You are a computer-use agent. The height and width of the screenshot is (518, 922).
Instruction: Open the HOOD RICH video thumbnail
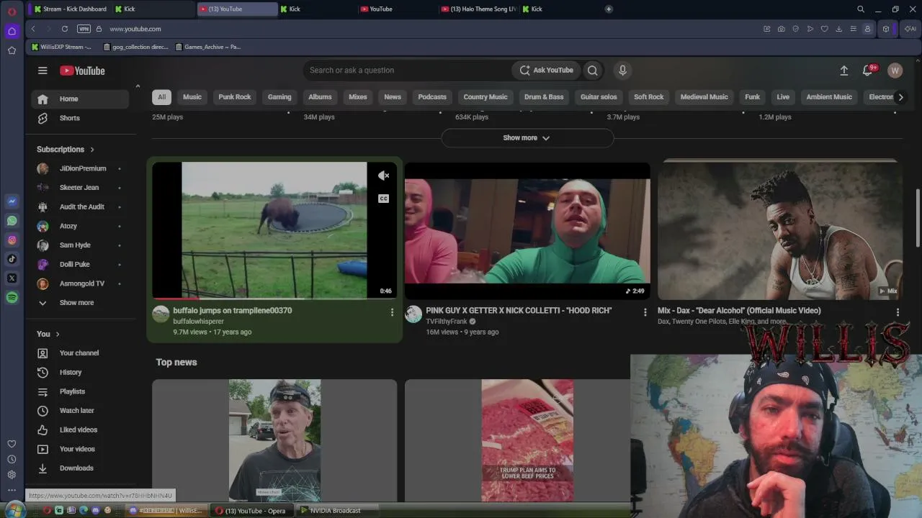point(527,230)
